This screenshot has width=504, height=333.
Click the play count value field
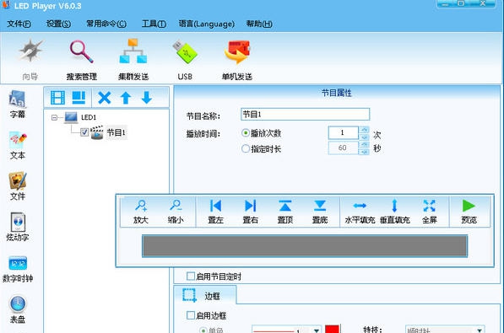click(343, 132)
